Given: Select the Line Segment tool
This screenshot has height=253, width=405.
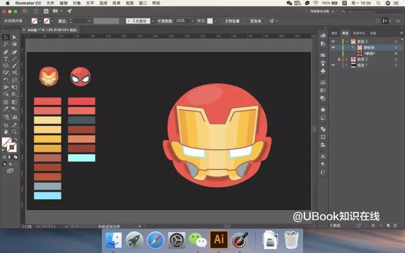Looking at the screenshot, I should [15, 59].
